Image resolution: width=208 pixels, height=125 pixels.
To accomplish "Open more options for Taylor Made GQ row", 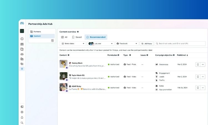I will 203,77.
